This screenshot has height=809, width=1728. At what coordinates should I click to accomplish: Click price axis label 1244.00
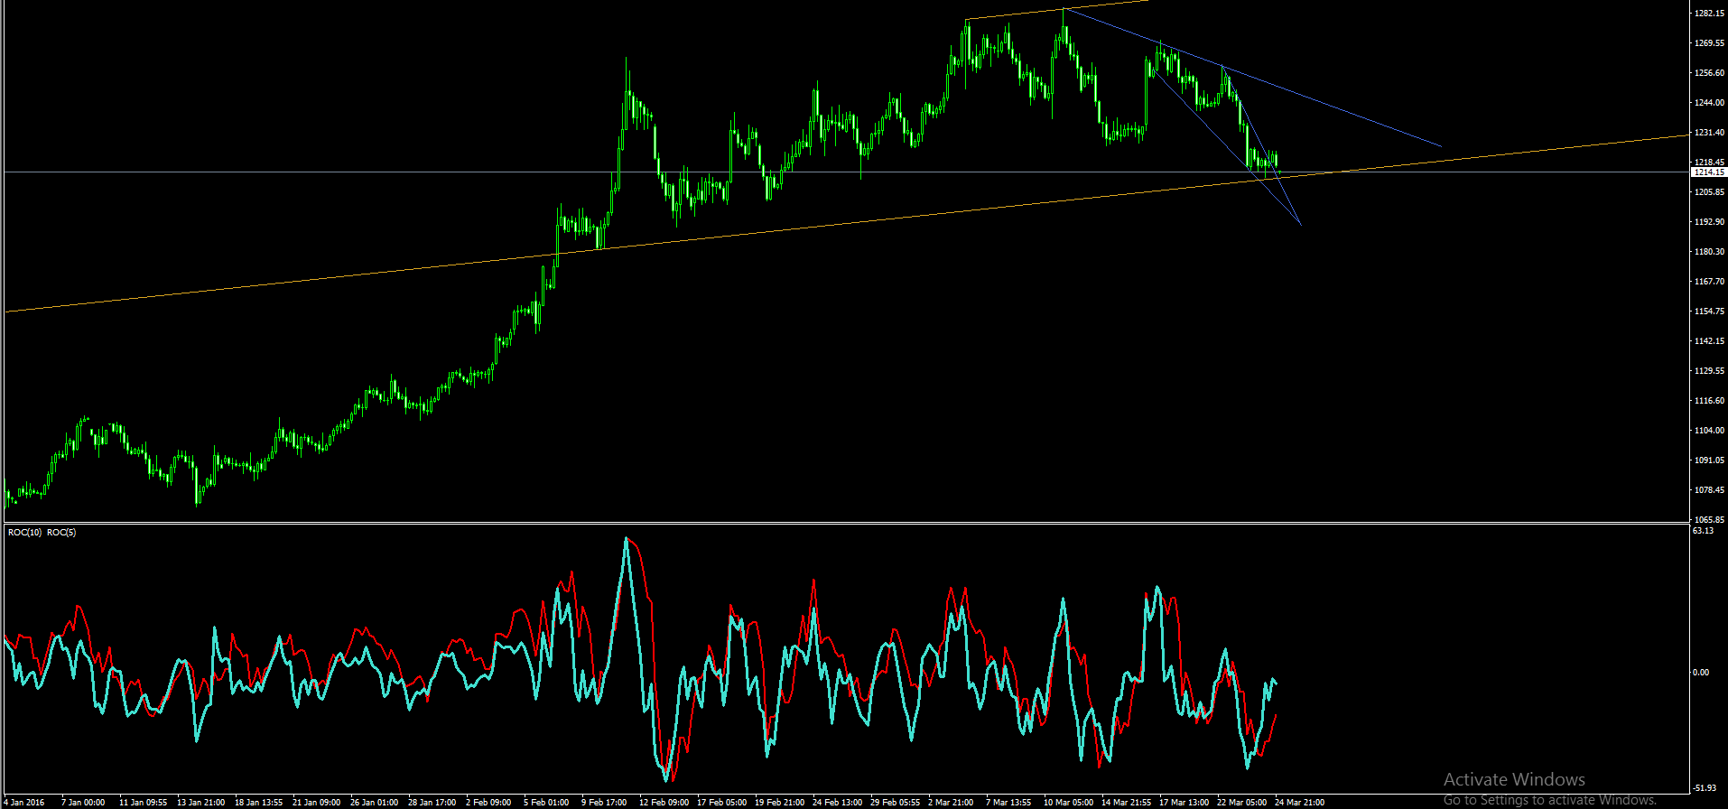coord(1709,103)
